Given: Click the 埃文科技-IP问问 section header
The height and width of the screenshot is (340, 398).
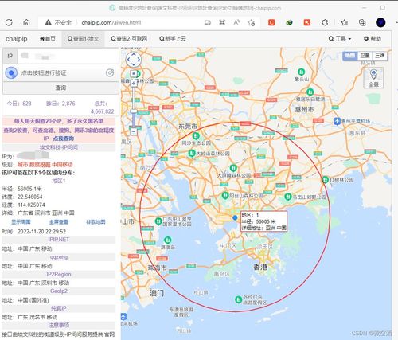Looking at the screenshot, I should tap(59, 147).
